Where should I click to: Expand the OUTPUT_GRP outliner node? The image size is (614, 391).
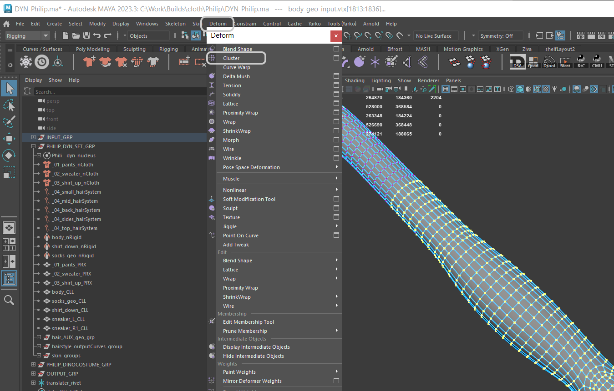click(33, 374)
